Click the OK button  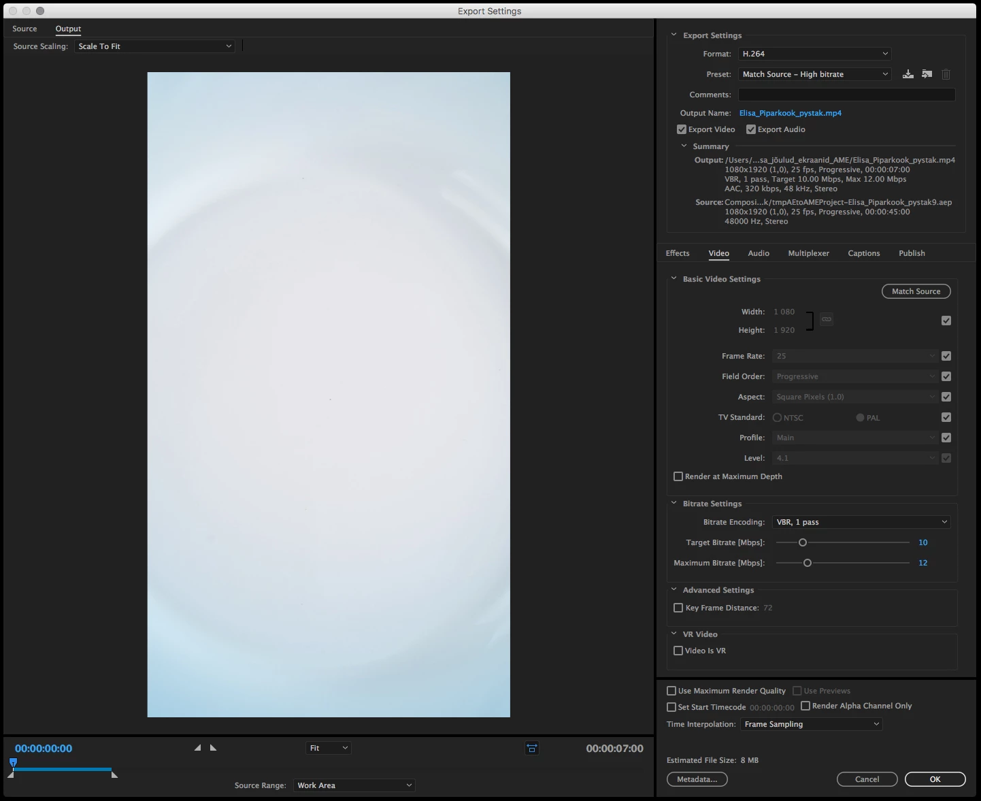935,779
